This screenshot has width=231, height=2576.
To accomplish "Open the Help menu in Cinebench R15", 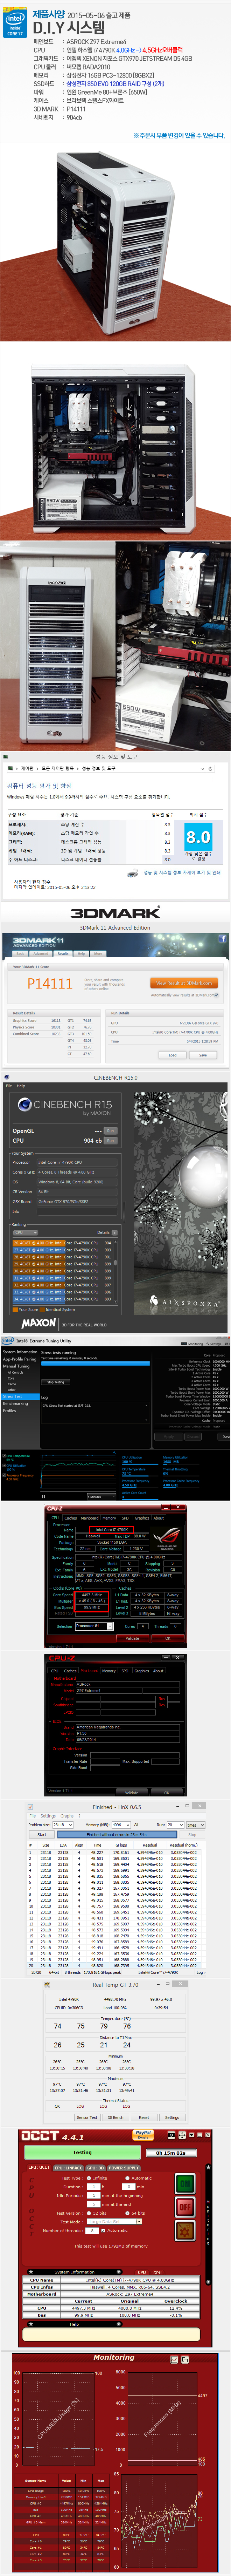I will click(21, 1086).
